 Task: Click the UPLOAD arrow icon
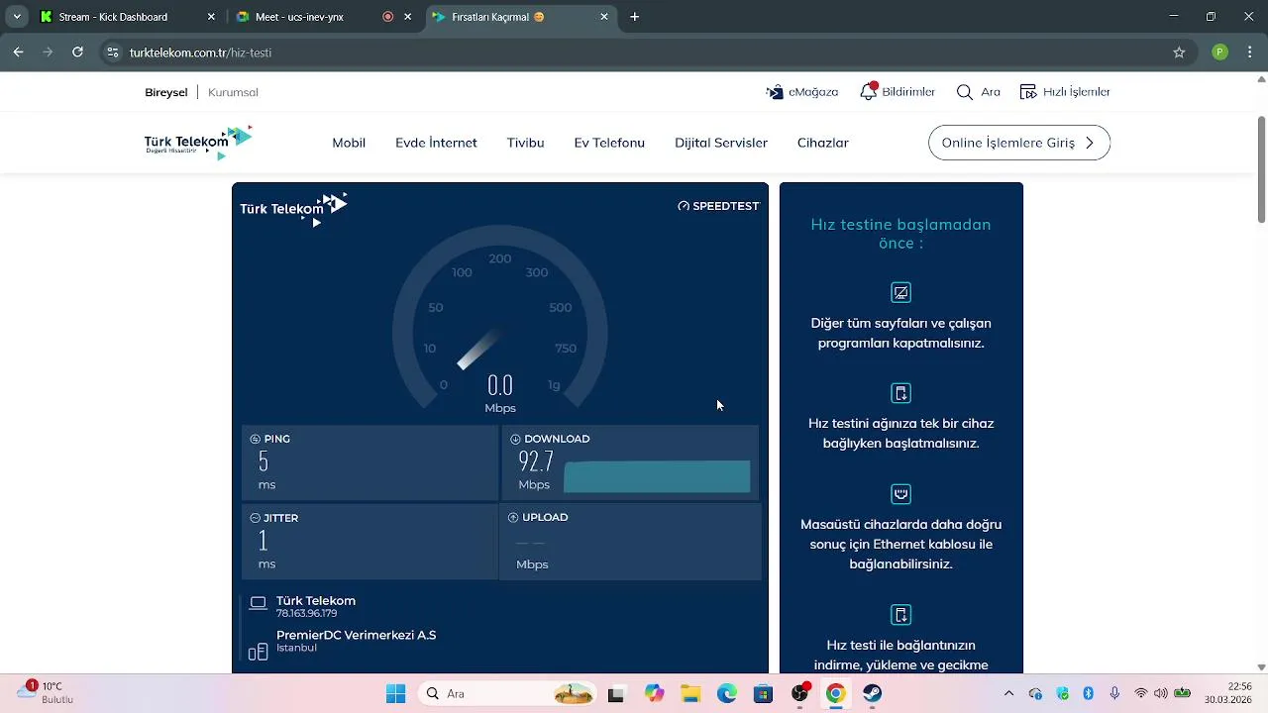tap(513, 517)
